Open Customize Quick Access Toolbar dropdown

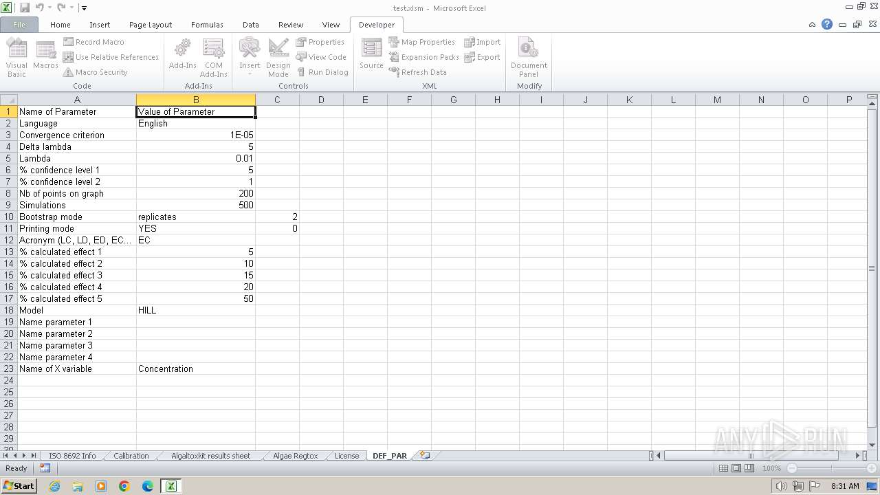coord(84,8)
